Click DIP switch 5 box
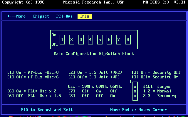Screen dimensions: 188x117 [100, 39]
